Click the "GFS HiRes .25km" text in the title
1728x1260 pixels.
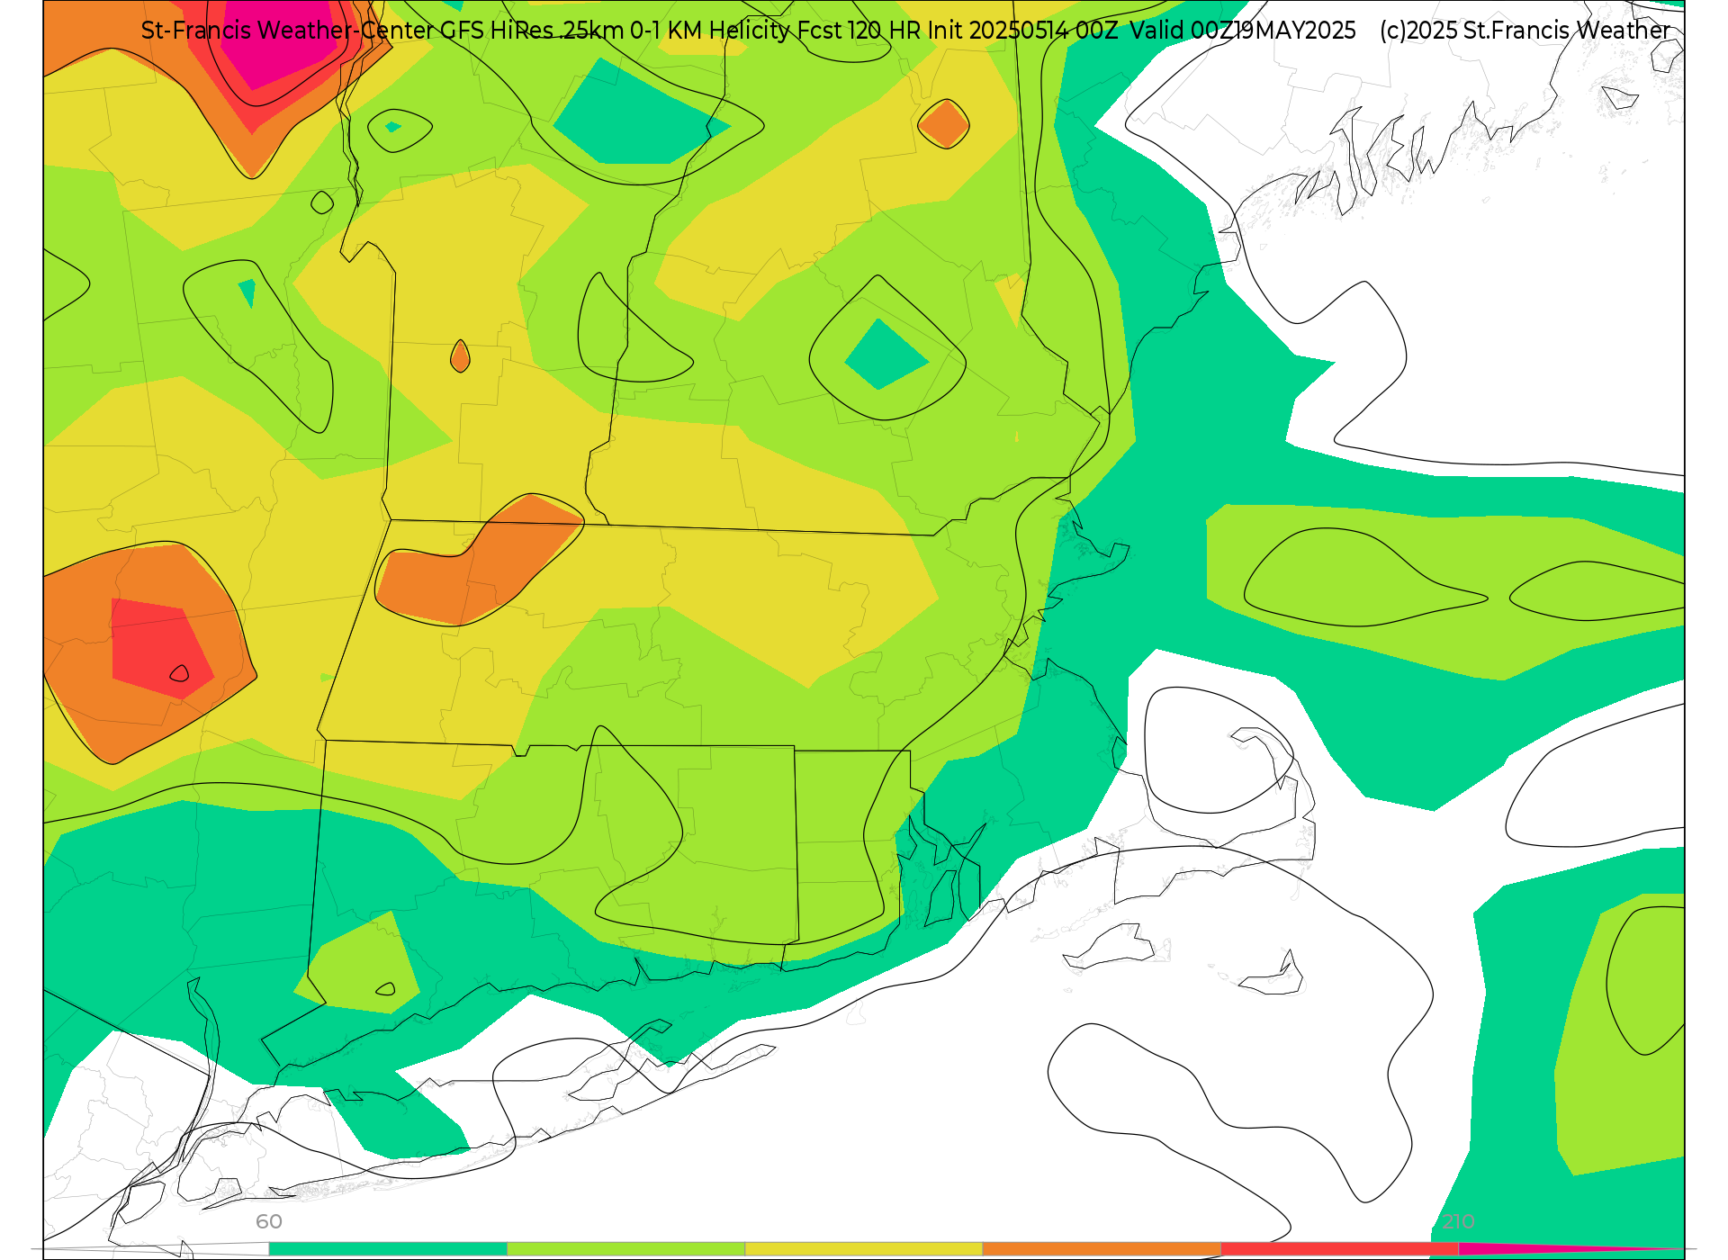[x=533, y=31]
